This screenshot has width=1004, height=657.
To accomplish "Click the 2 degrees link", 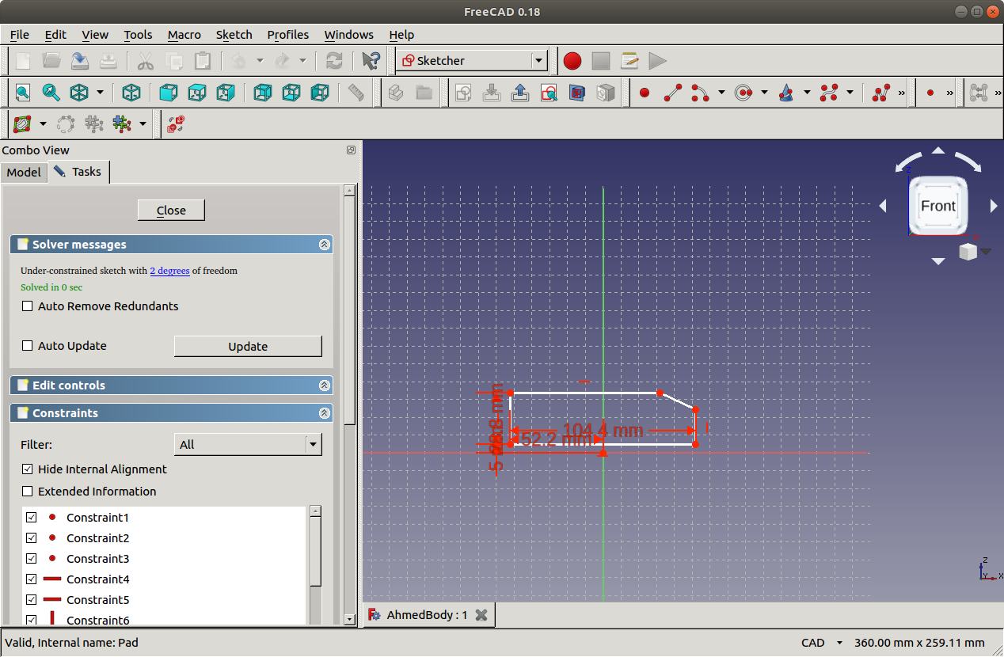I will (x=169, y=271).
